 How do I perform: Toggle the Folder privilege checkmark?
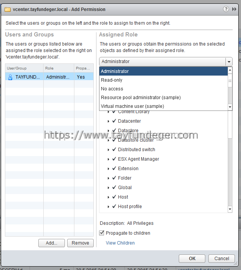click(114, 178)
